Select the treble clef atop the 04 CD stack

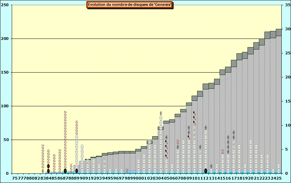coord(161,113)
